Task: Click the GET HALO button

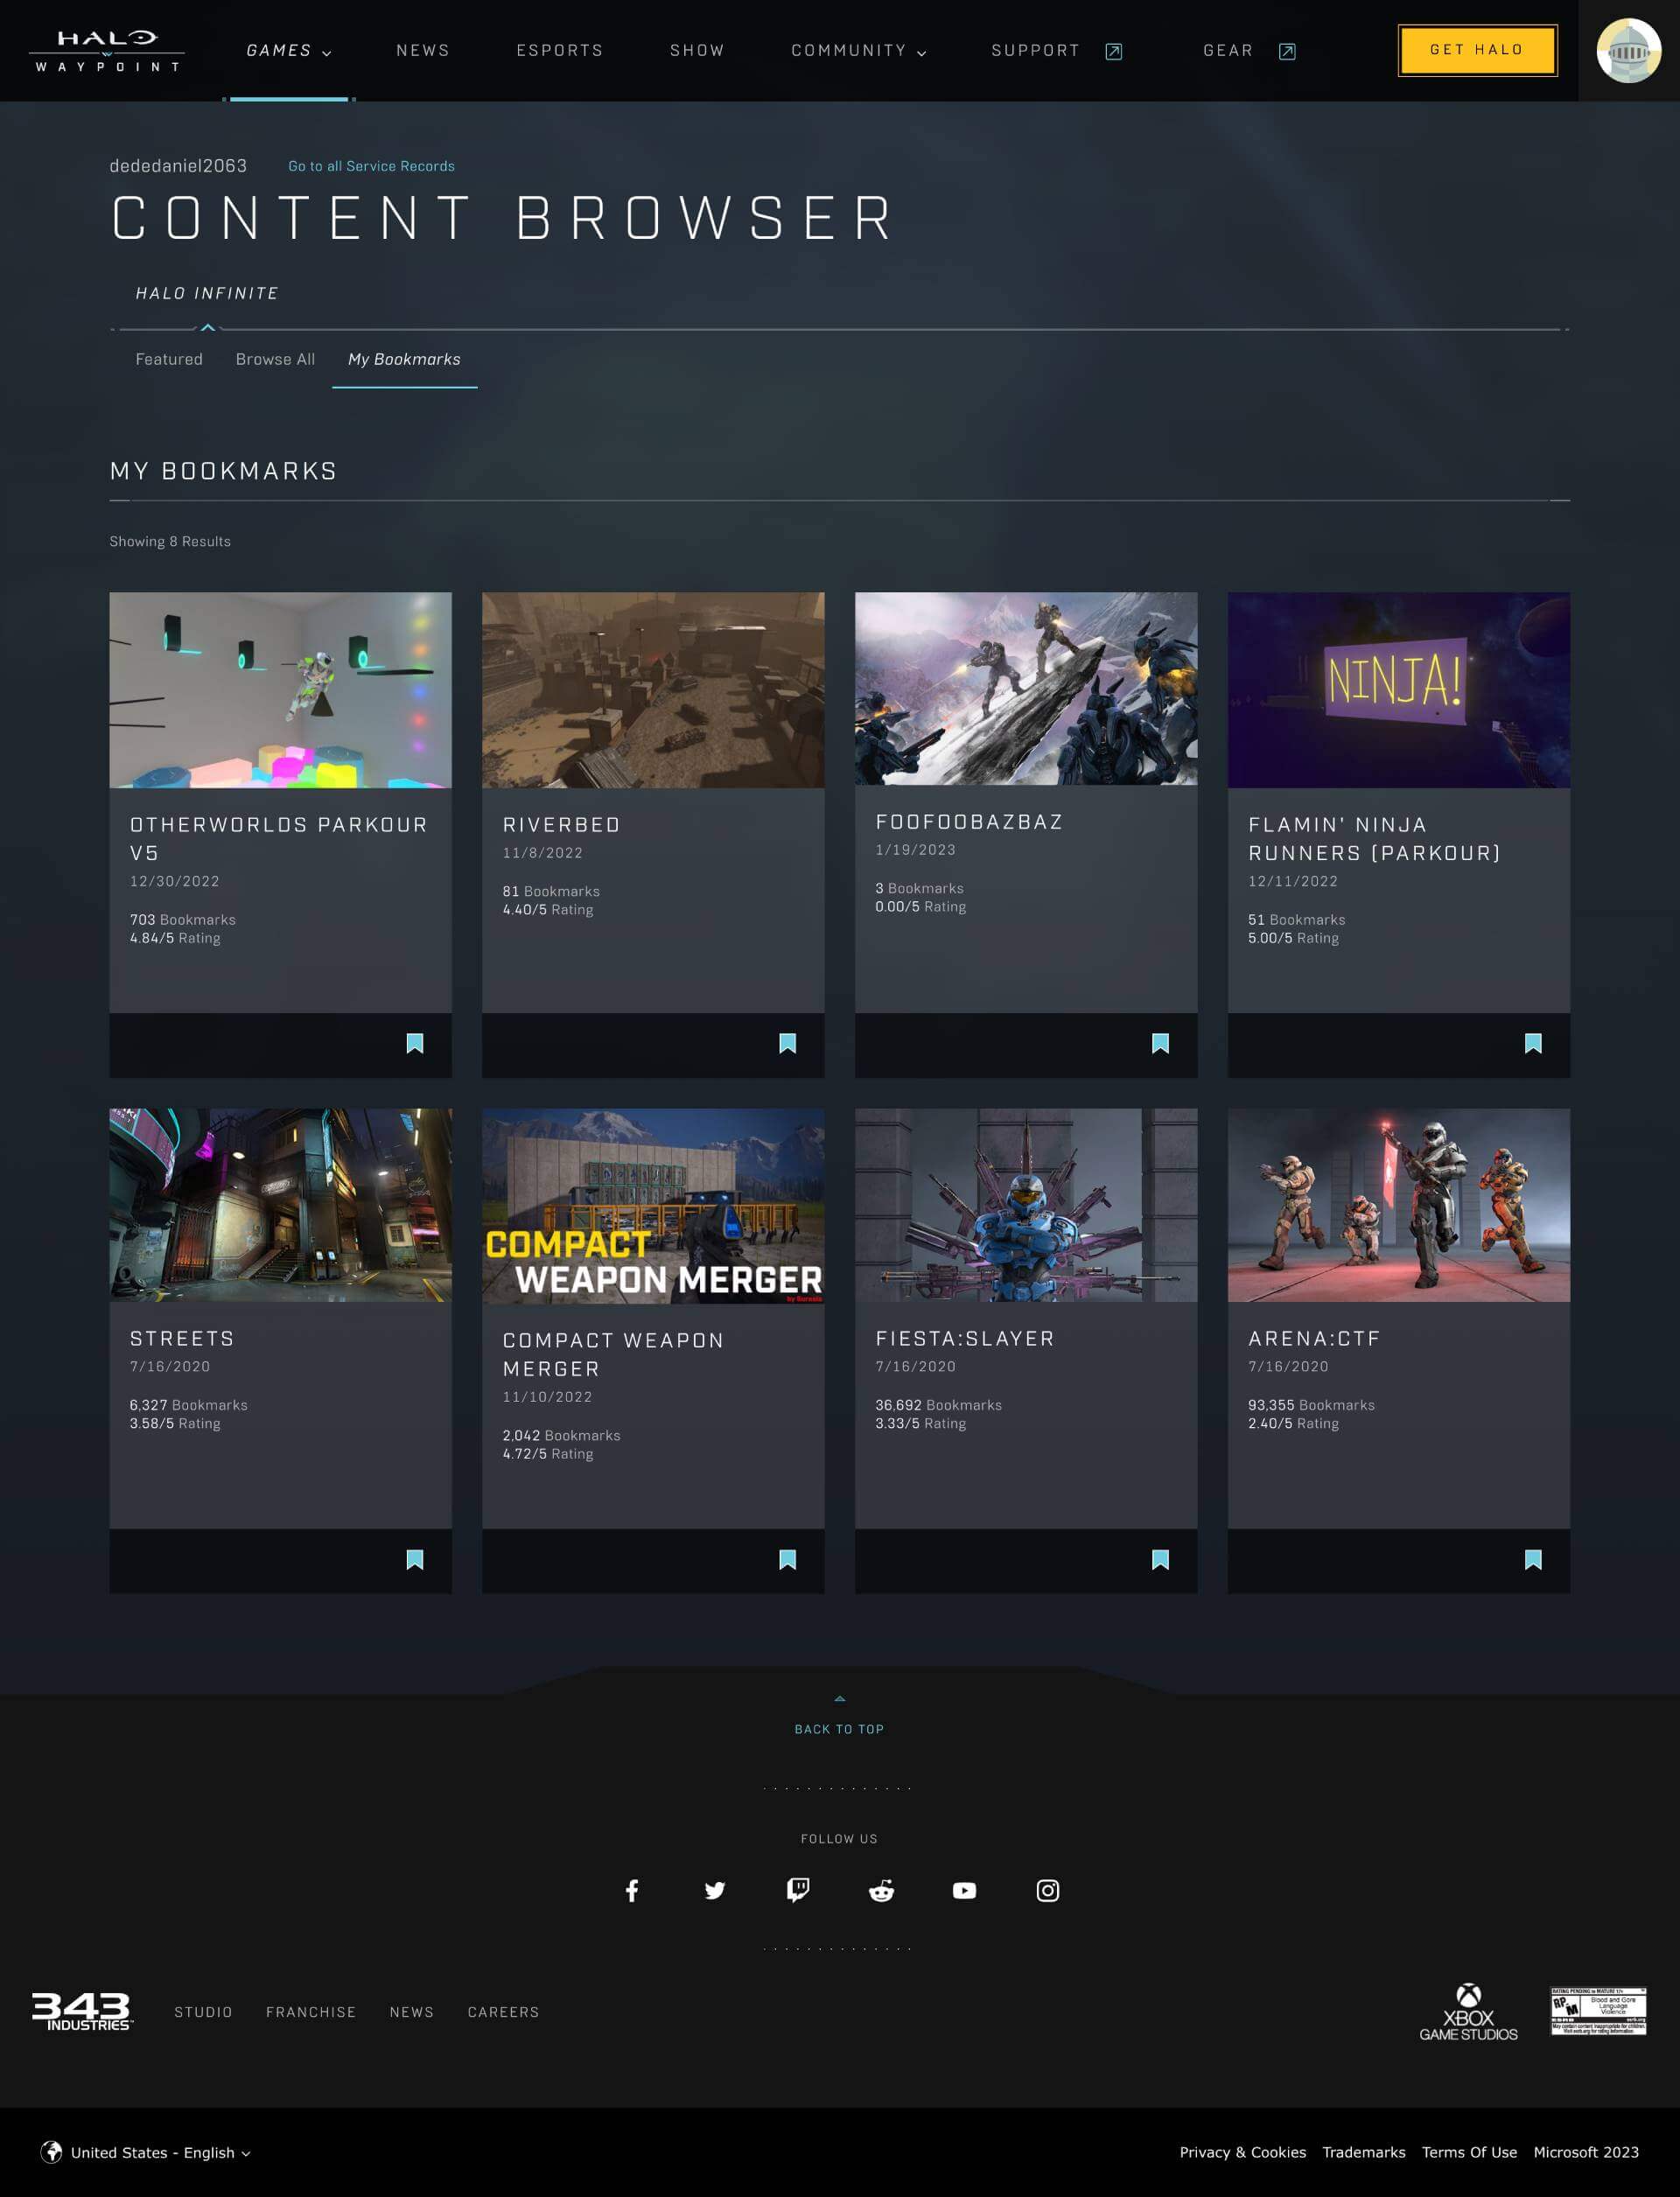Action: [1477, 48]
